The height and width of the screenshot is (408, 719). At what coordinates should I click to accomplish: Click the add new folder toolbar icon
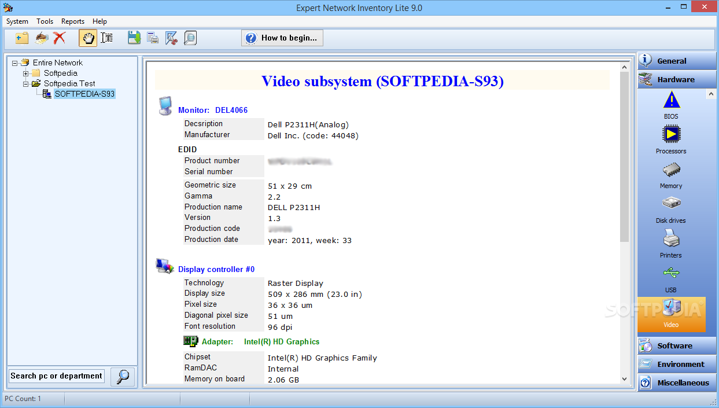[22, 38]
